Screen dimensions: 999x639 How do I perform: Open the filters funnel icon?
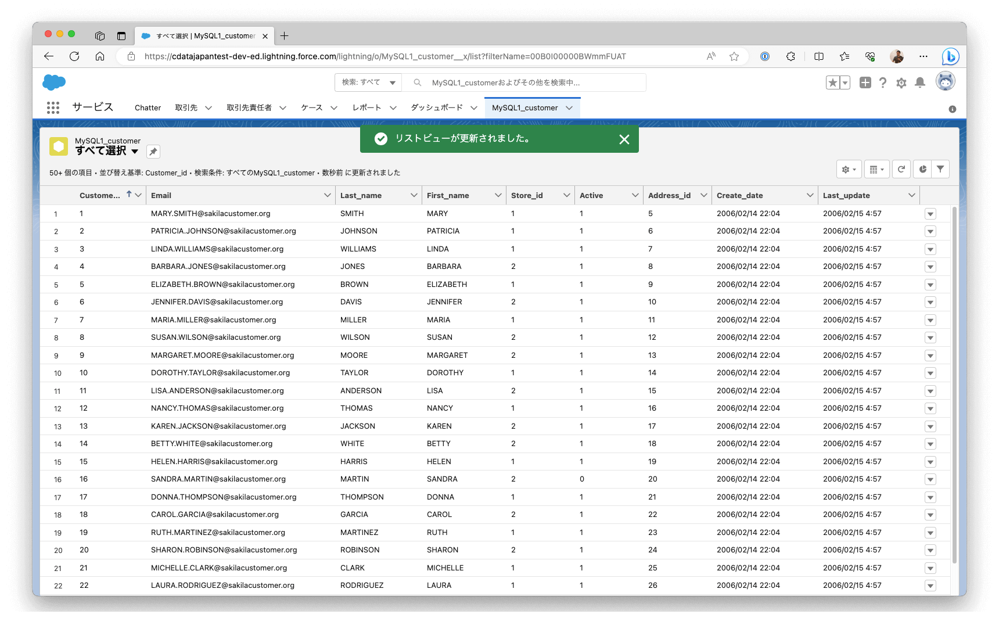(940, 170)
